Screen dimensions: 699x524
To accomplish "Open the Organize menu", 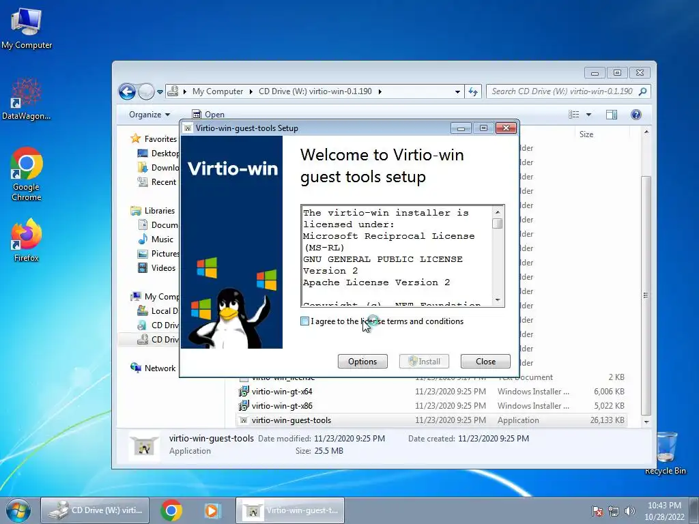I will [x=149, y=115].
